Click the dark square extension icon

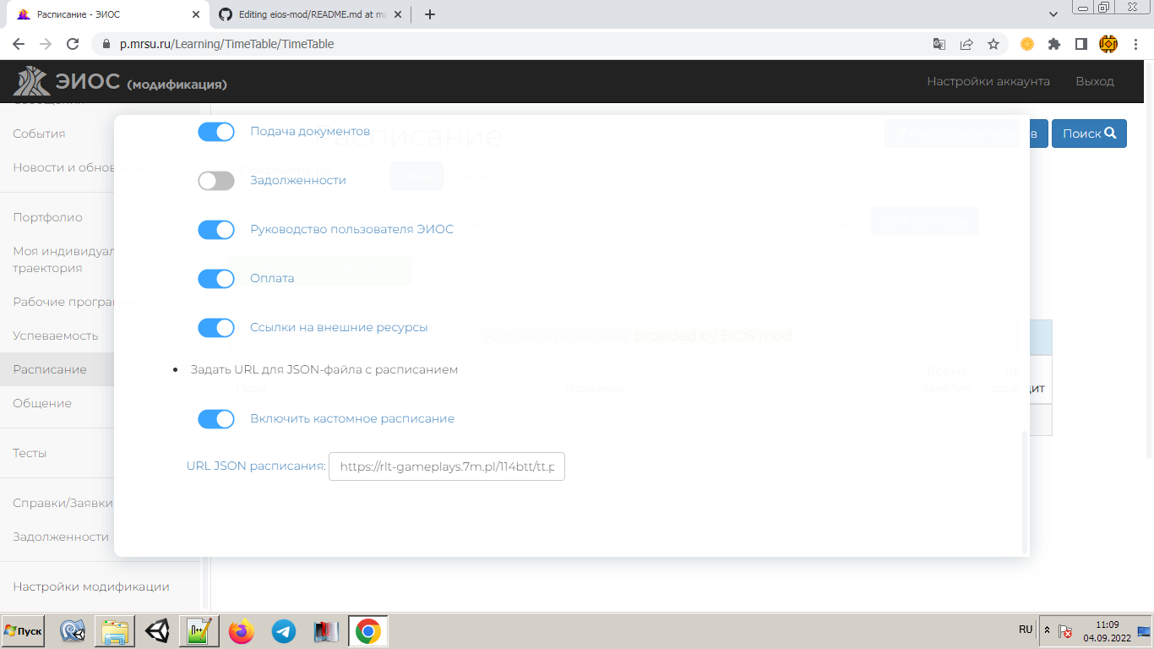tap(1084, 43)
